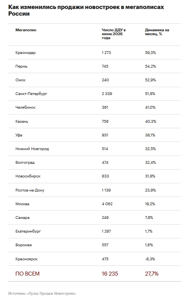Click the Екатеринбург city cell
Viewport: 189px width, 299px height.
pyautogui.click(x=28, y=231)
